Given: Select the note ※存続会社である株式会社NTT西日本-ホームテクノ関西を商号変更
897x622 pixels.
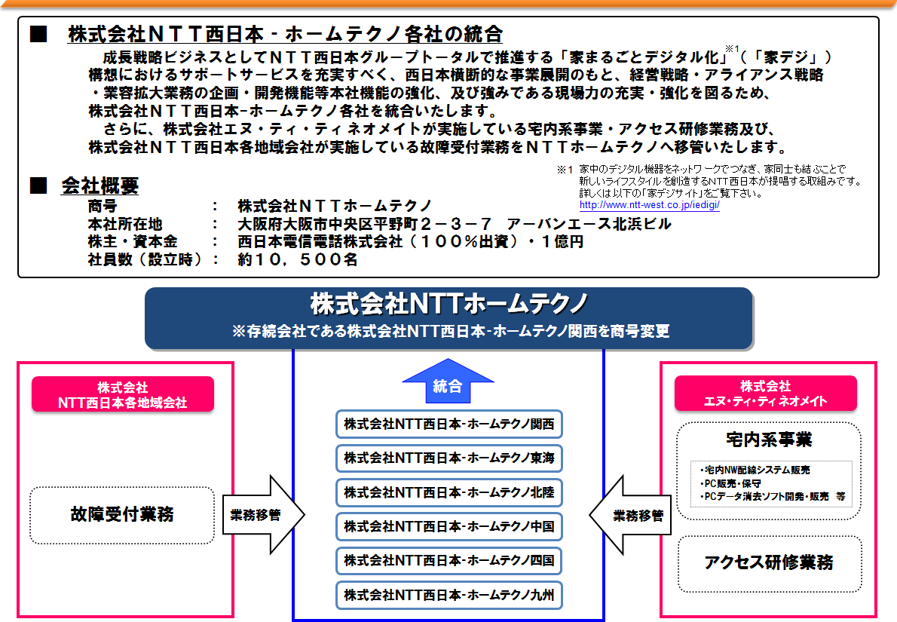Looking at the screenshot, I should (451, 331).
